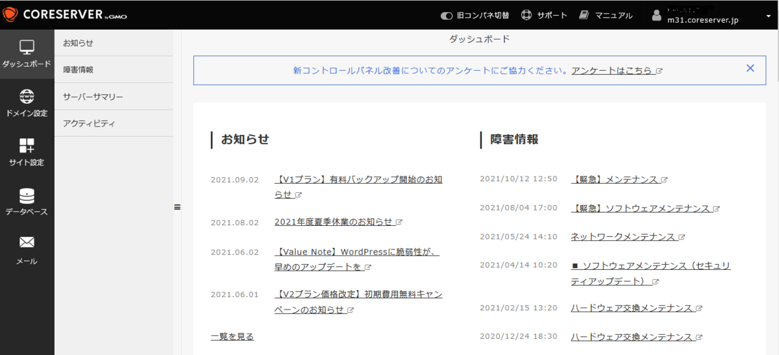
Task: Open ソフトウェアメンテナンス（セキュリティアップデート） link
Action: 650,273
